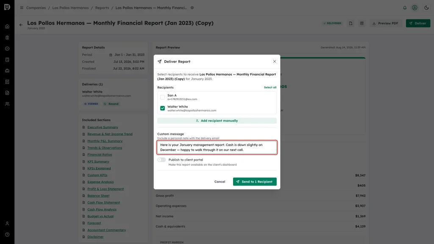The image size is (434, 244).
Task: Go to Los Pollos Hermanos breadcrumb
Action: 70,8
